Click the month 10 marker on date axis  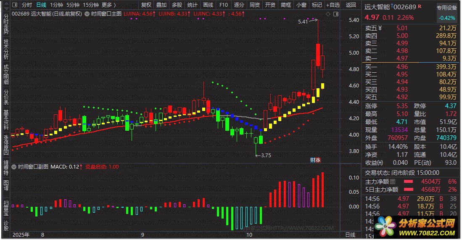(249, 235)
